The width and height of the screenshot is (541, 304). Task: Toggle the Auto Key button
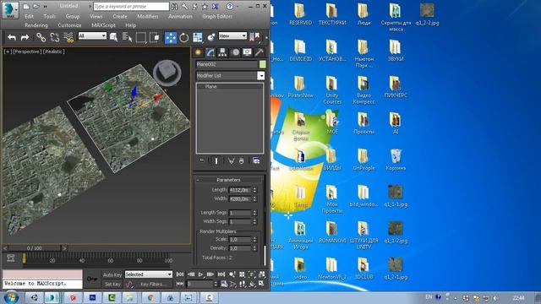click(x=112, y=274)
